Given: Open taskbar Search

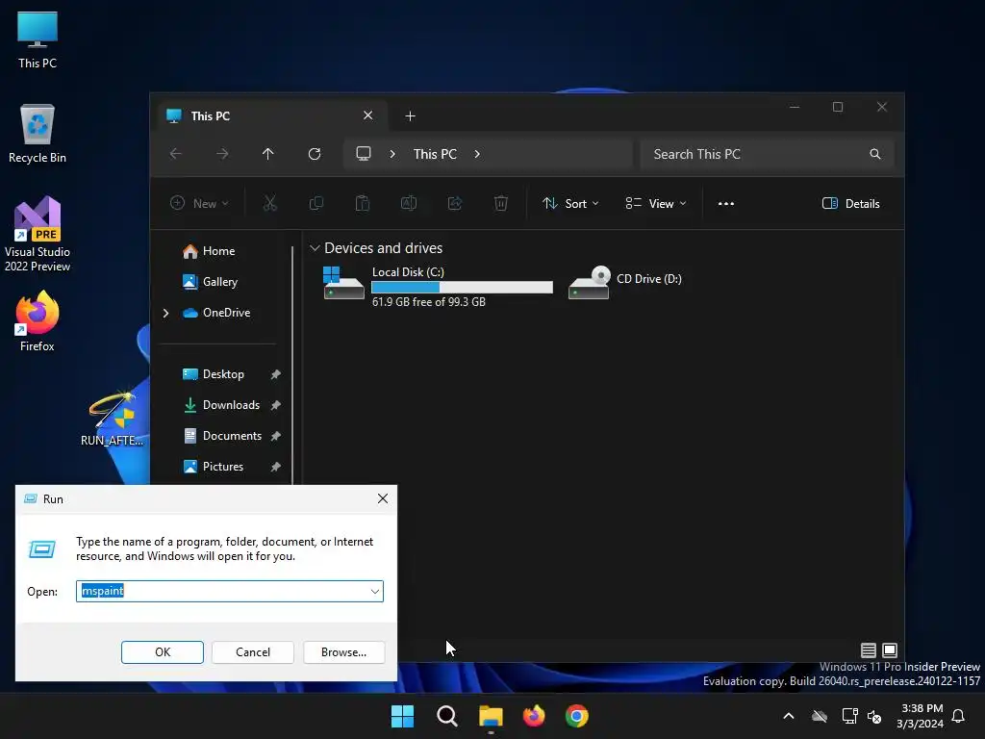Looking at the screenshot, I should coord(446,716).
